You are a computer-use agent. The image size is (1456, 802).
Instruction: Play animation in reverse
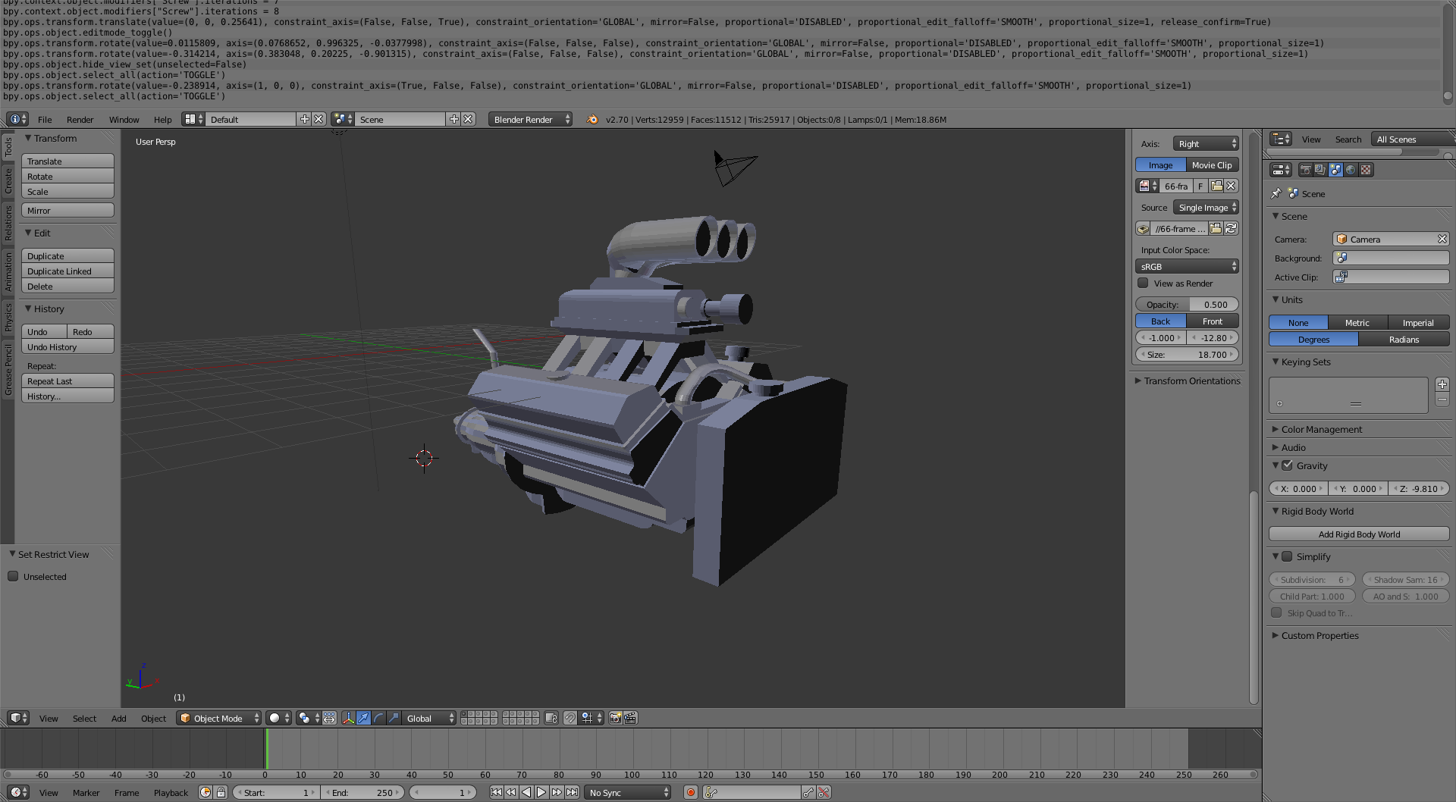click(526, 792)
